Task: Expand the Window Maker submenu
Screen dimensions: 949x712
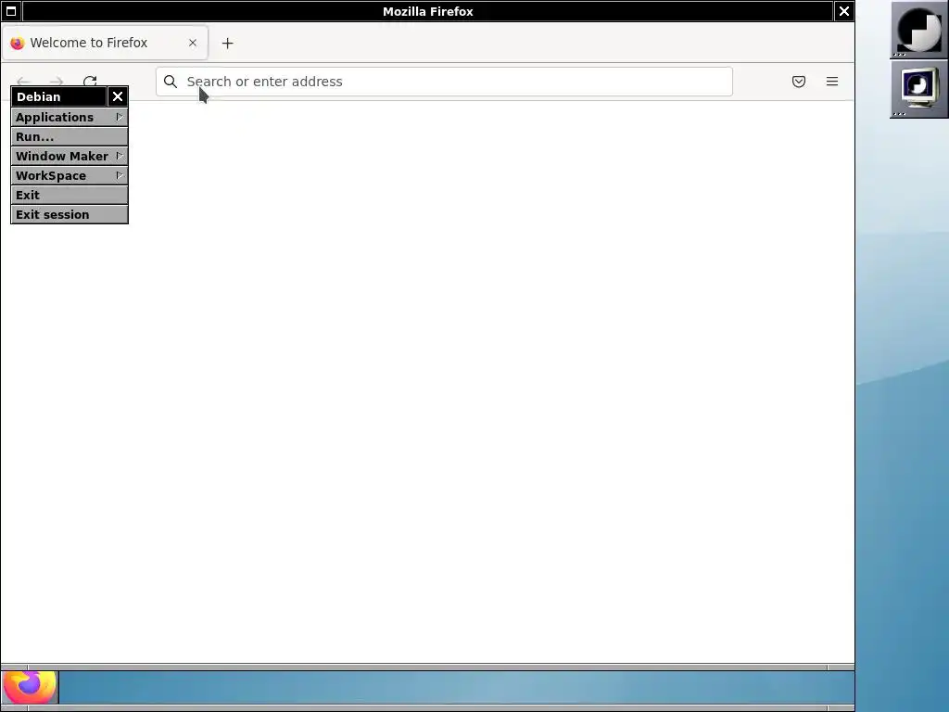Action: tap(69, 156)
